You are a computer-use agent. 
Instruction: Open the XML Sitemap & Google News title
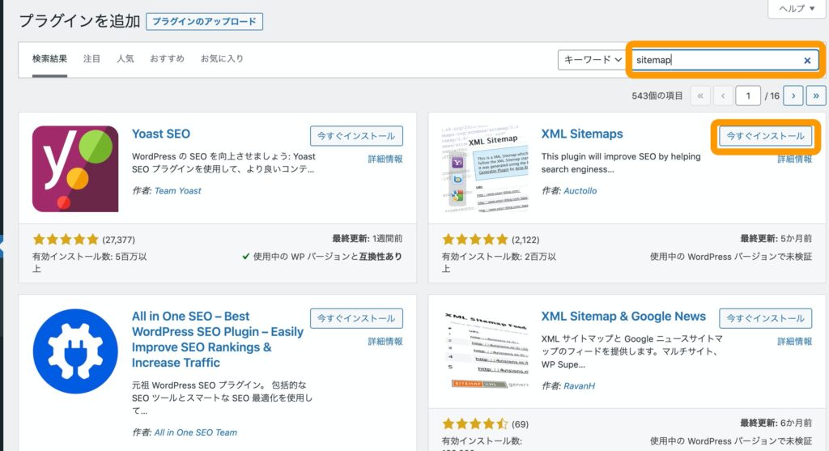623,316
